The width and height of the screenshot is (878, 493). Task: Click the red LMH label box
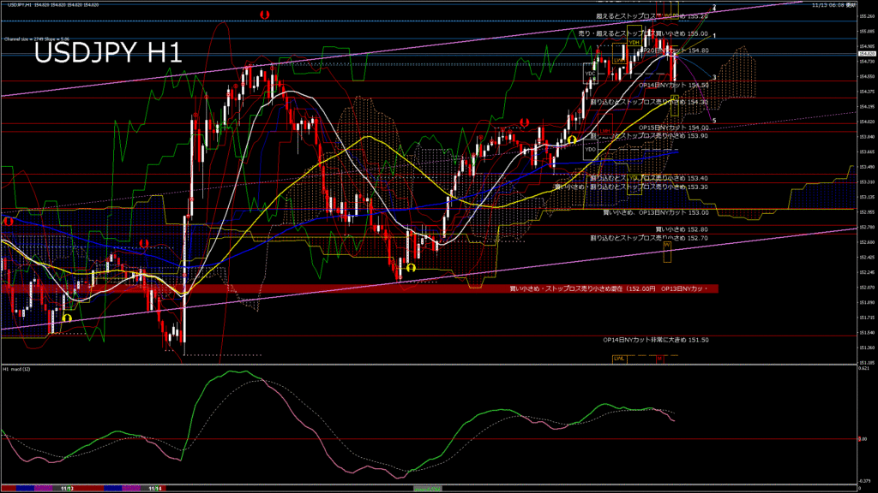coord(605,132)
